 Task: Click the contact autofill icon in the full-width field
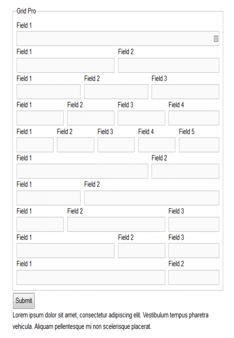tap(216, 39)
